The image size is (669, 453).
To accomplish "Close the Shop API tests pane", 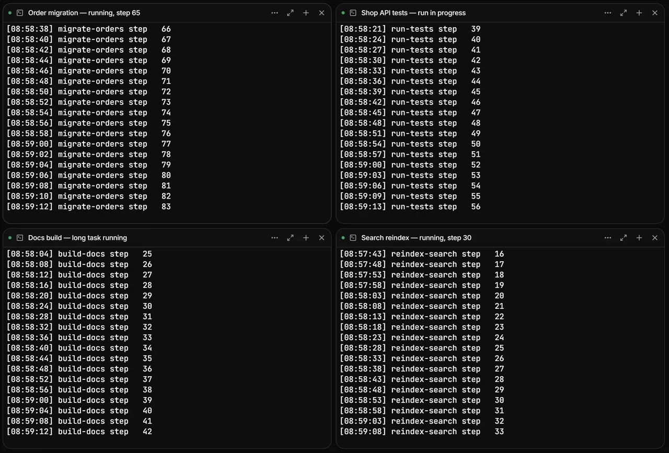I will (655, 13).
